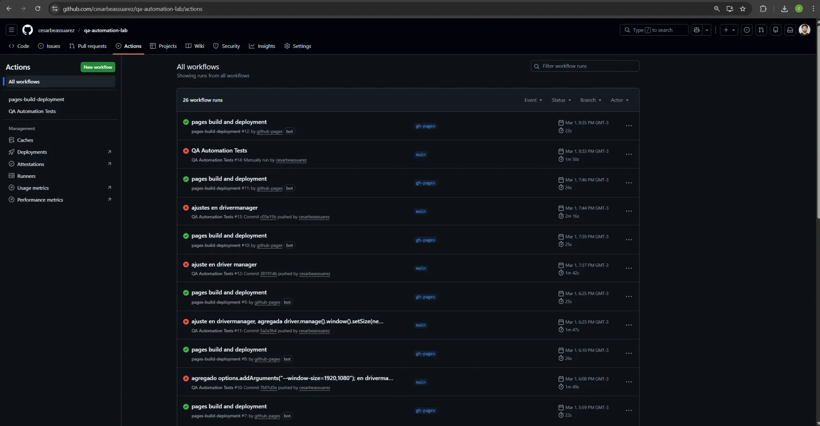Bookmark the page with the star icon

(x=743, y=9)
